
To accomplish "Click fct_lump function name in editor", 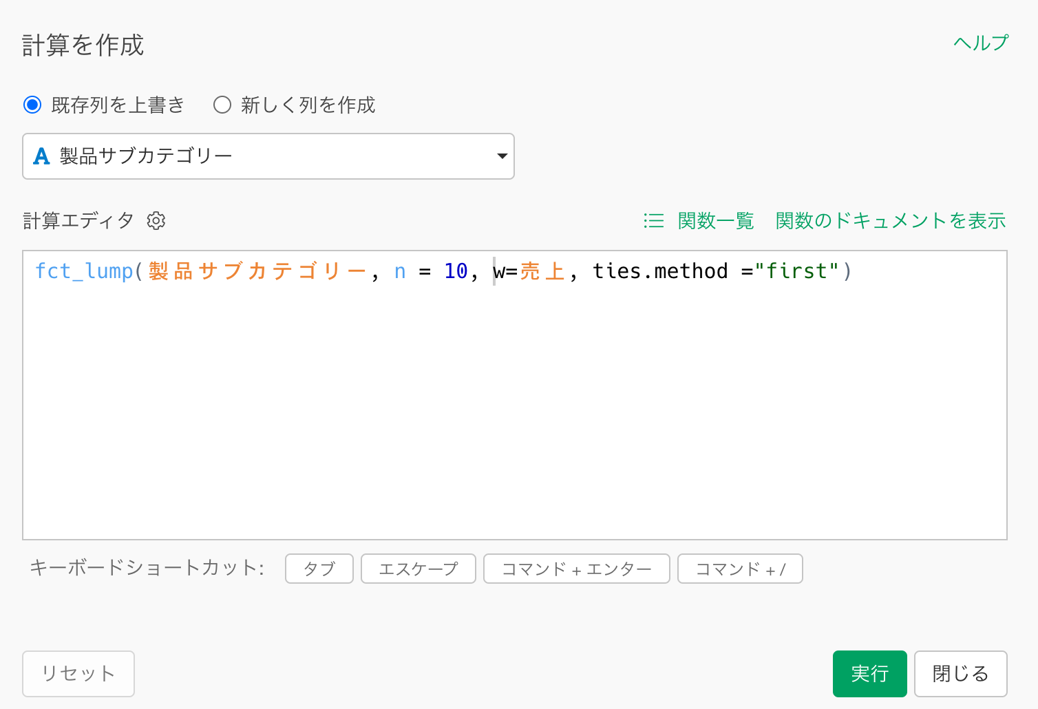I will pyautogui.click(x=84, y=271).
